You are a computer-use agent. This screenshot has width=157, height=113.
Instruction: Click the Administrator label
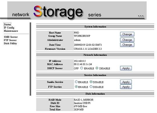pos(55,40)
